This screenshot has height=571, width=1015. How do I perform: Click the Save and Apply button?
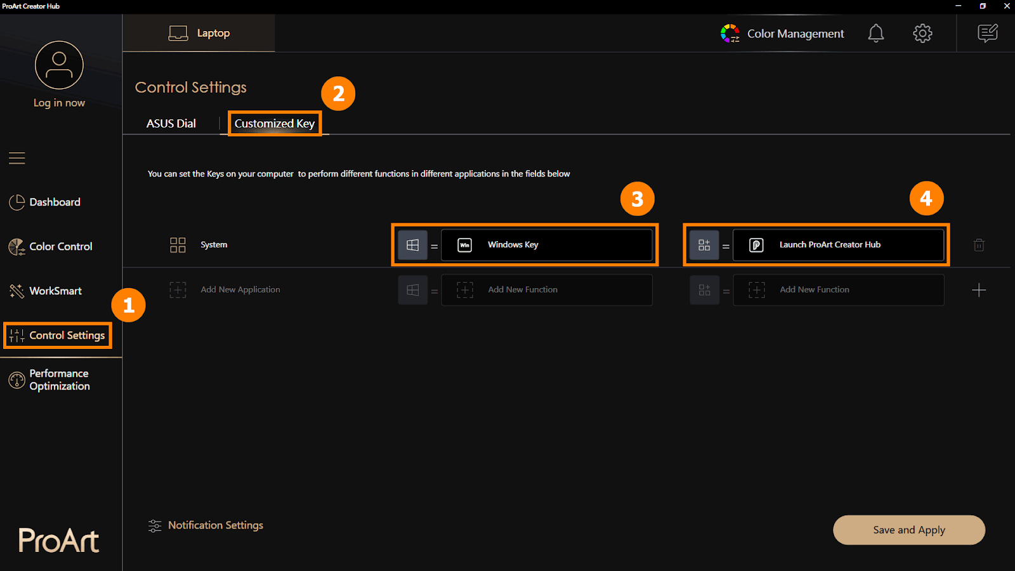tap(908, 530)
